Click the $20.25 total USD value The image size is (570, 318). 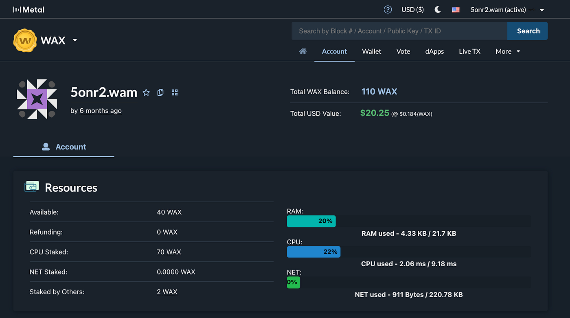pyautogui.click(x=375, y=113)
